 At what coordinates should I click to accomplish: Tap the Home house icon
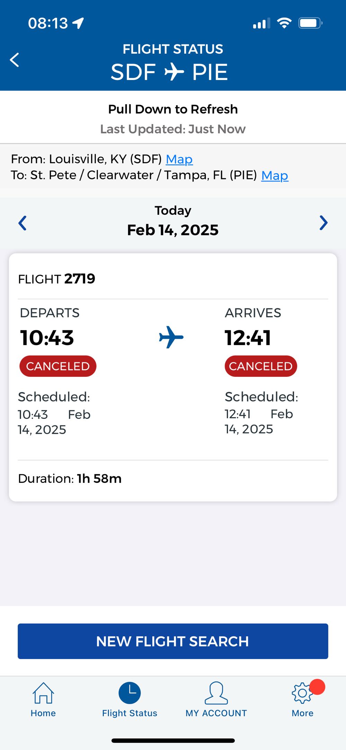[x=43, y=693]
